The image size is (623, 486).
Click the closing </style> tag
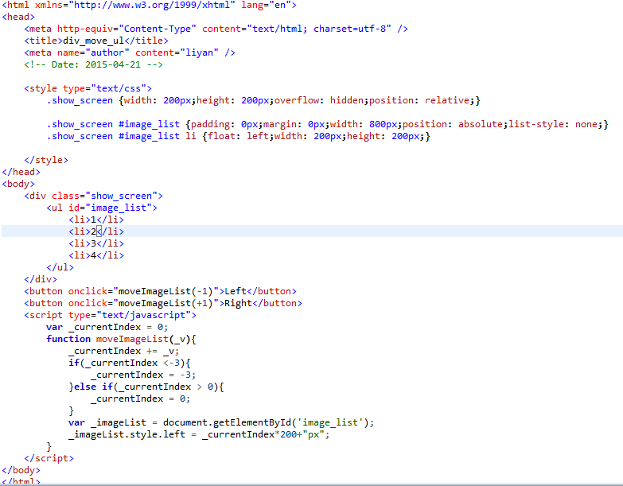46,160
